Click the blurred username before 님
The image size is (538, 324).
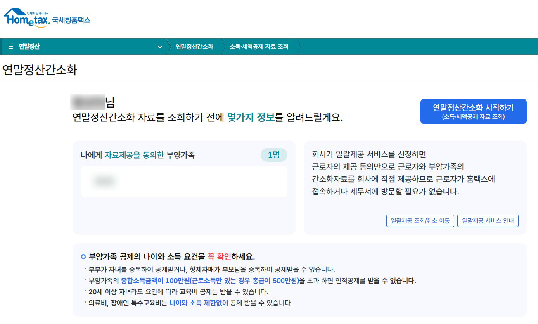point(89,102)
